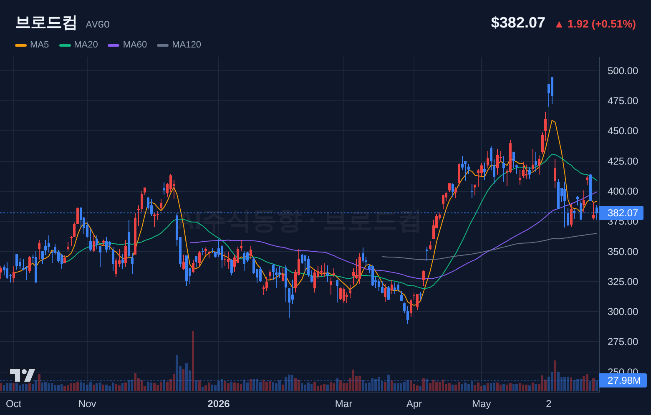
Task: Toggle the MA5 orange legend line
Action: click(x=21, y=45)
